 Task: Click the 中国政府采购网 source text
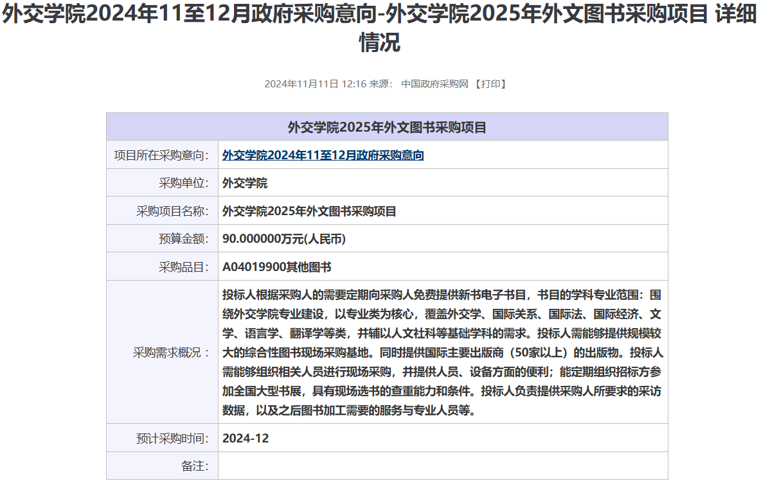tap(434, 84)
